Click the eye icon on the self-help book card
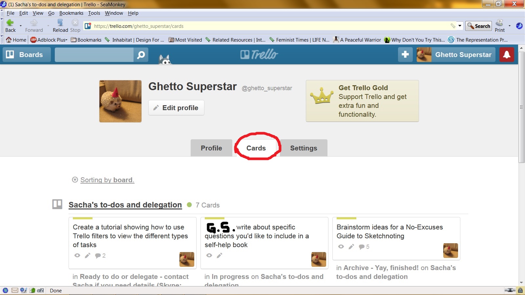Viewport: 525px width, 295px height. (x=209, y=255)
